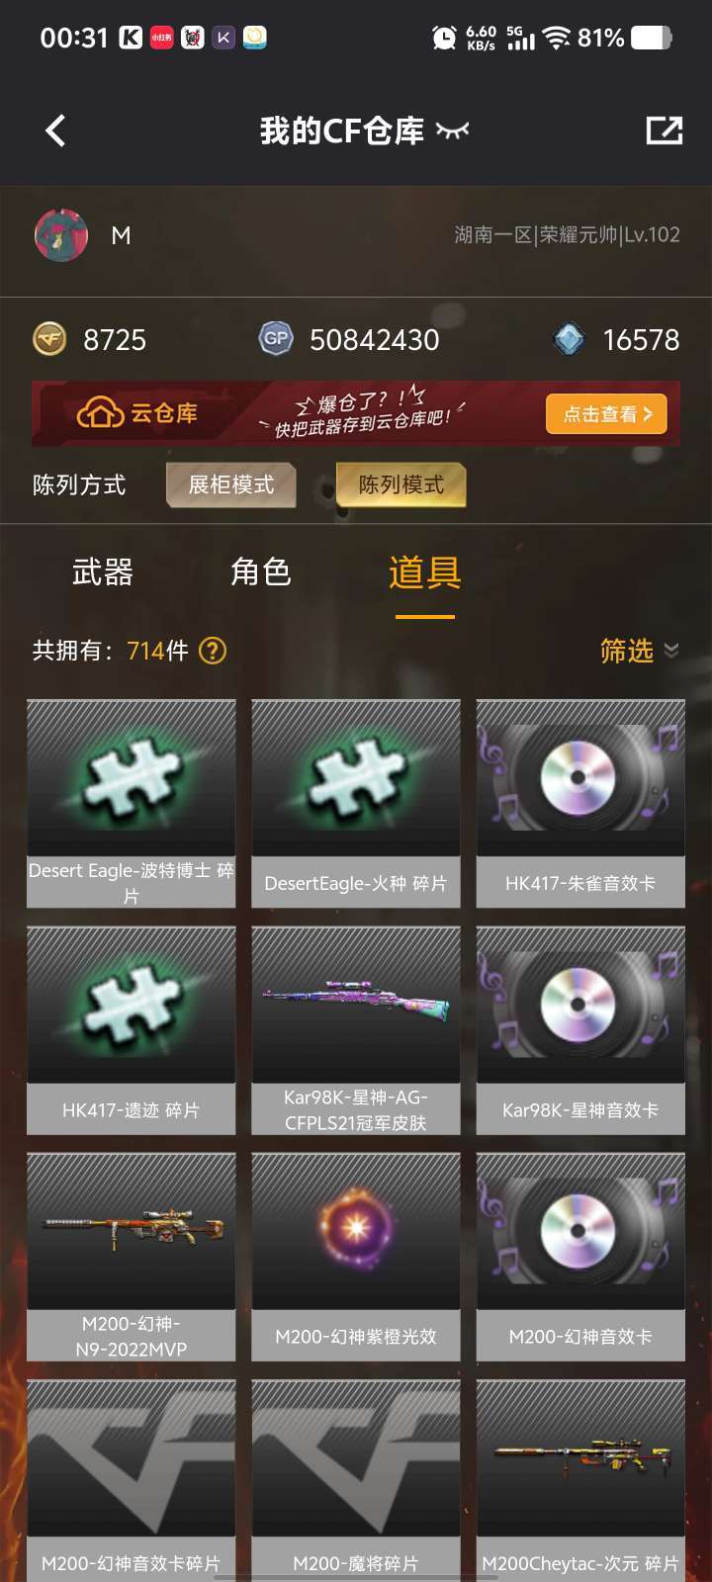712x1582 pixels.
Task: Tap the blue diamond currency icon
Action: 569,339
